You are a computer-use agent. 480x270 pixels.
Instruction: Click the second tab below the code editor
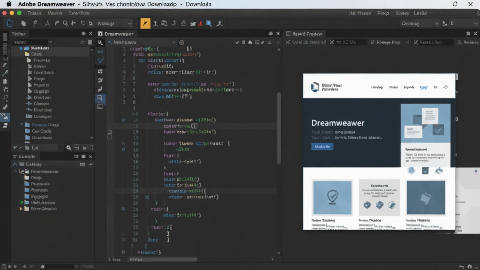[x=135, y=259]
